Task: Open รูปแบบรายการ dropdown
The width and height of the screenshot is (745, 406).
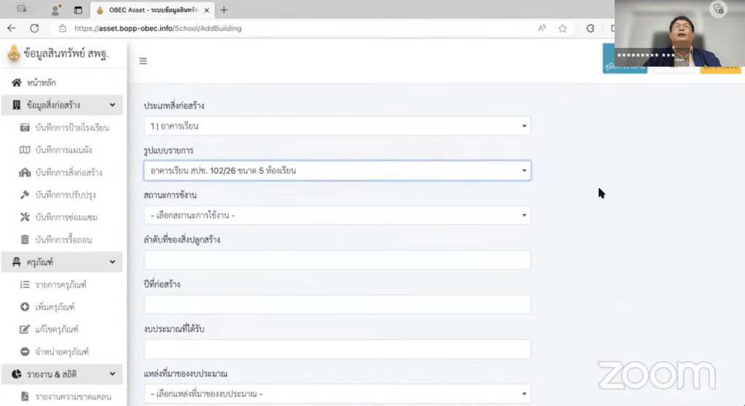Action: [x=338, y=171]
